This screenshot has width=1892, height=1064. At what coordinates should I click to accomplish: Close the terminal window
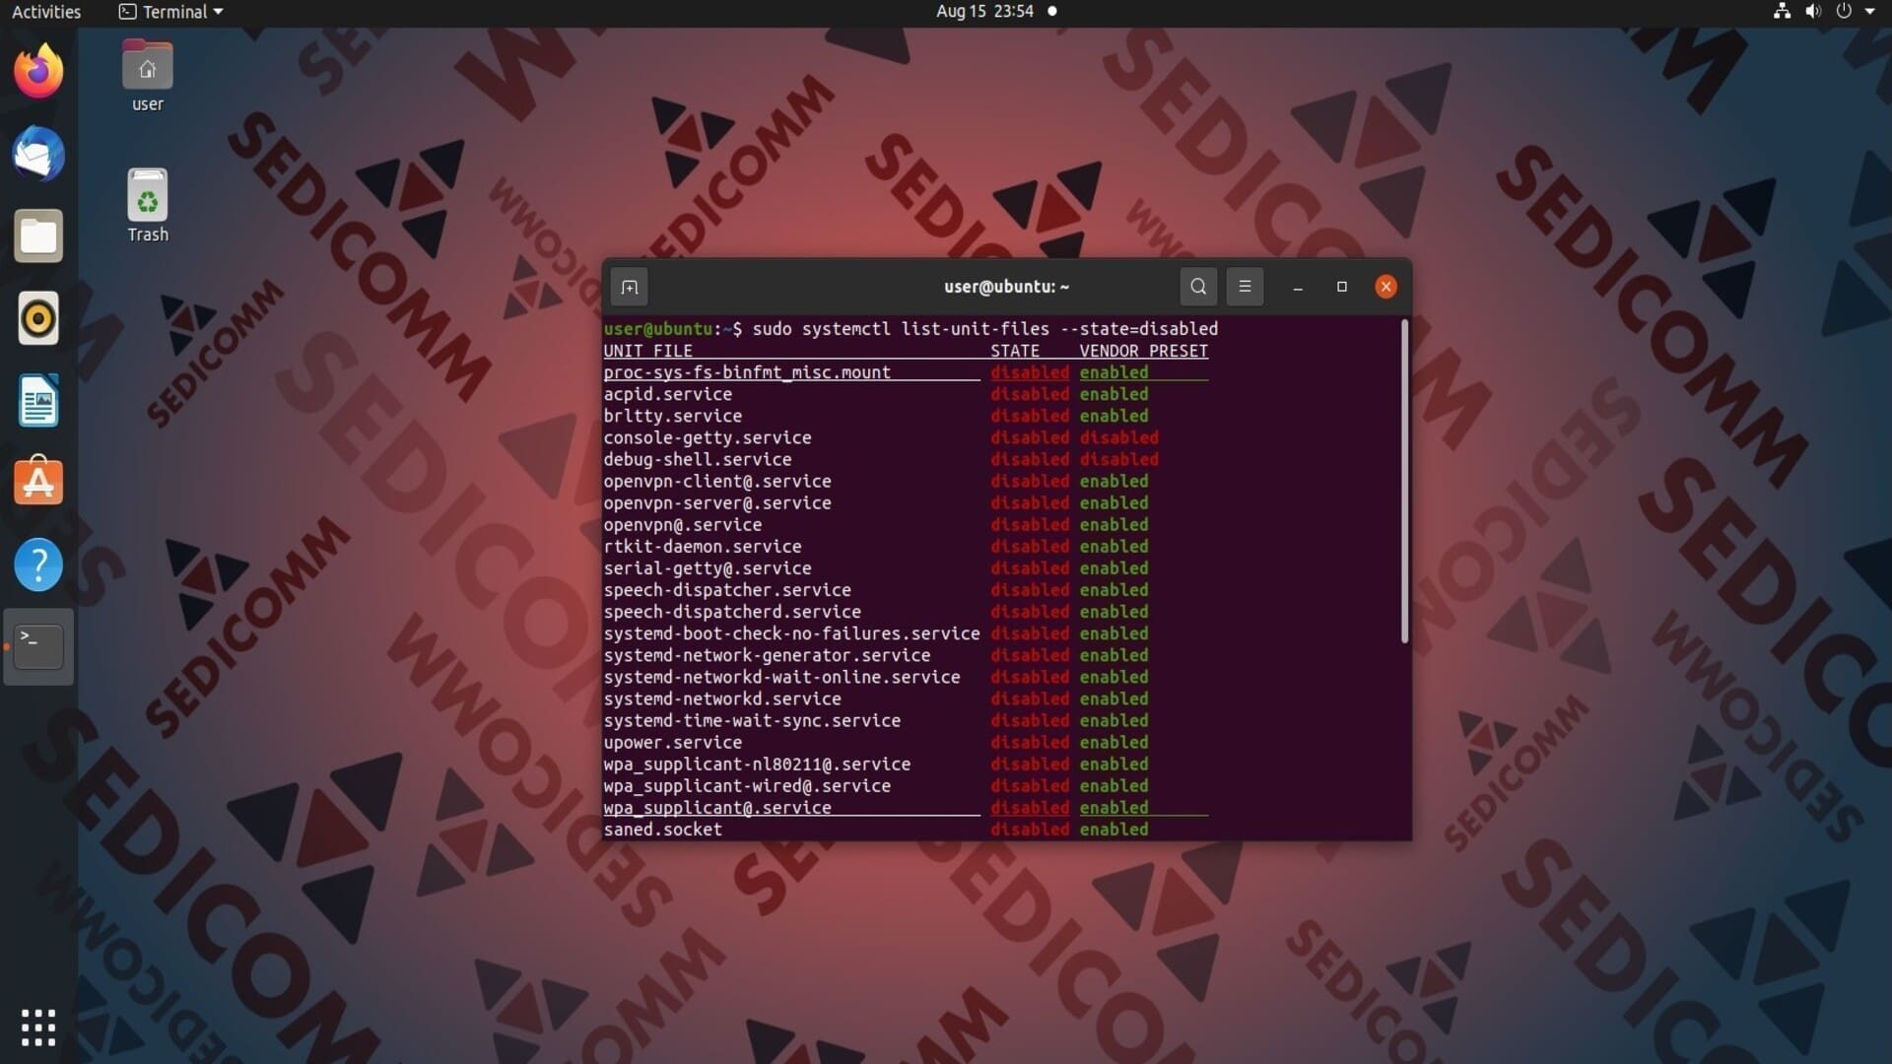point(1385,287)
